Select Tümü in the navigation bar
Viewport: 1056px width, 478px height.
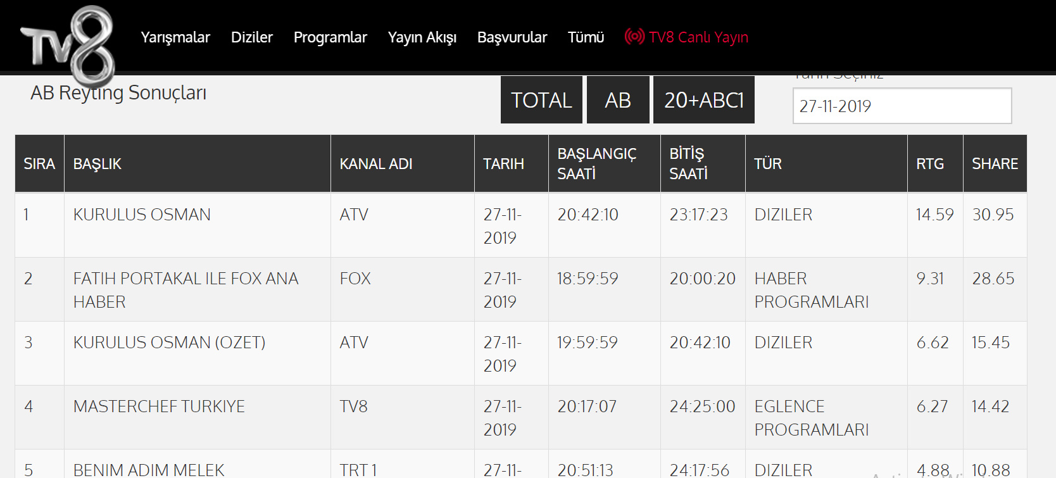click(x=586, y=37)
